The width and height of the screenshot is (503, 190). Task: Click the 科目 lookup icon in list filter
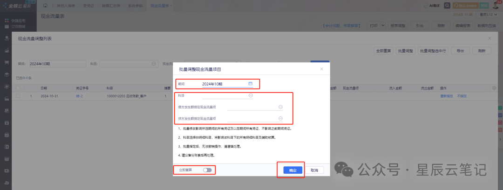(154, 63)
